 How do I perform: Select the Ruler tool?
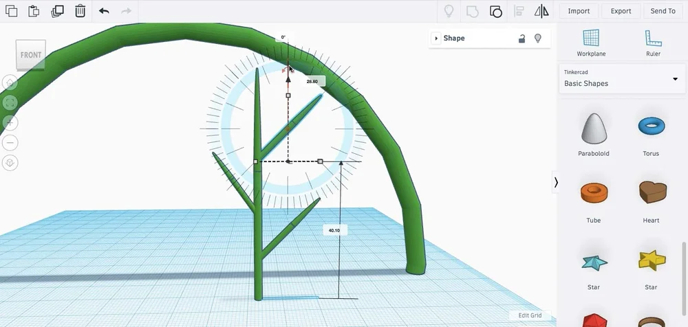click(x=653, y=43)
